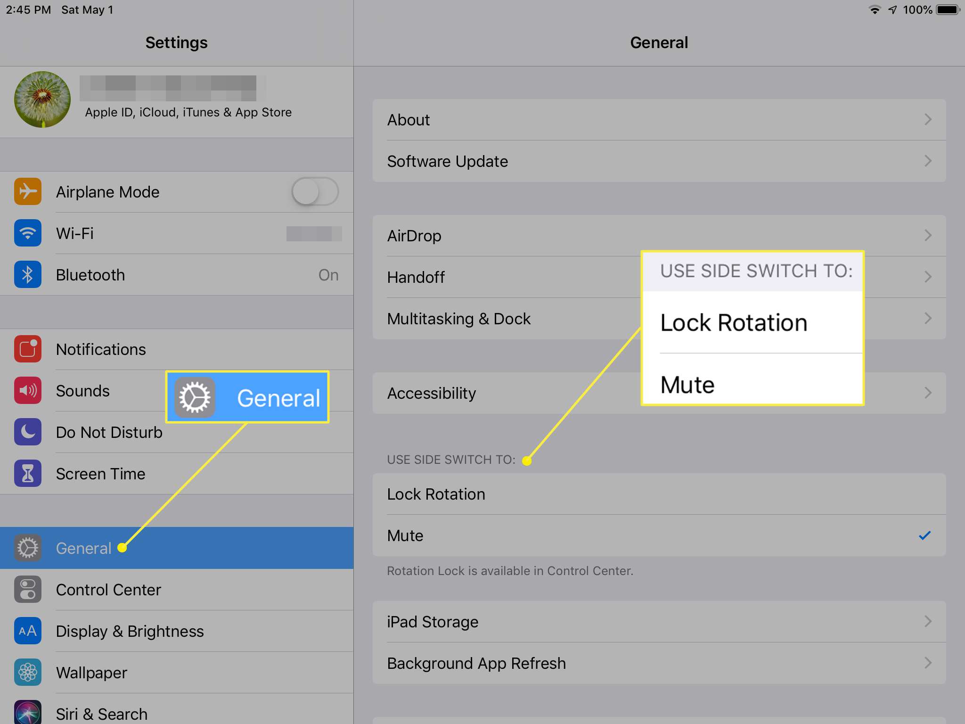Screen dimensions: 965x724
Task: Tap the Control Center settings icon
Action: point(27,589)
